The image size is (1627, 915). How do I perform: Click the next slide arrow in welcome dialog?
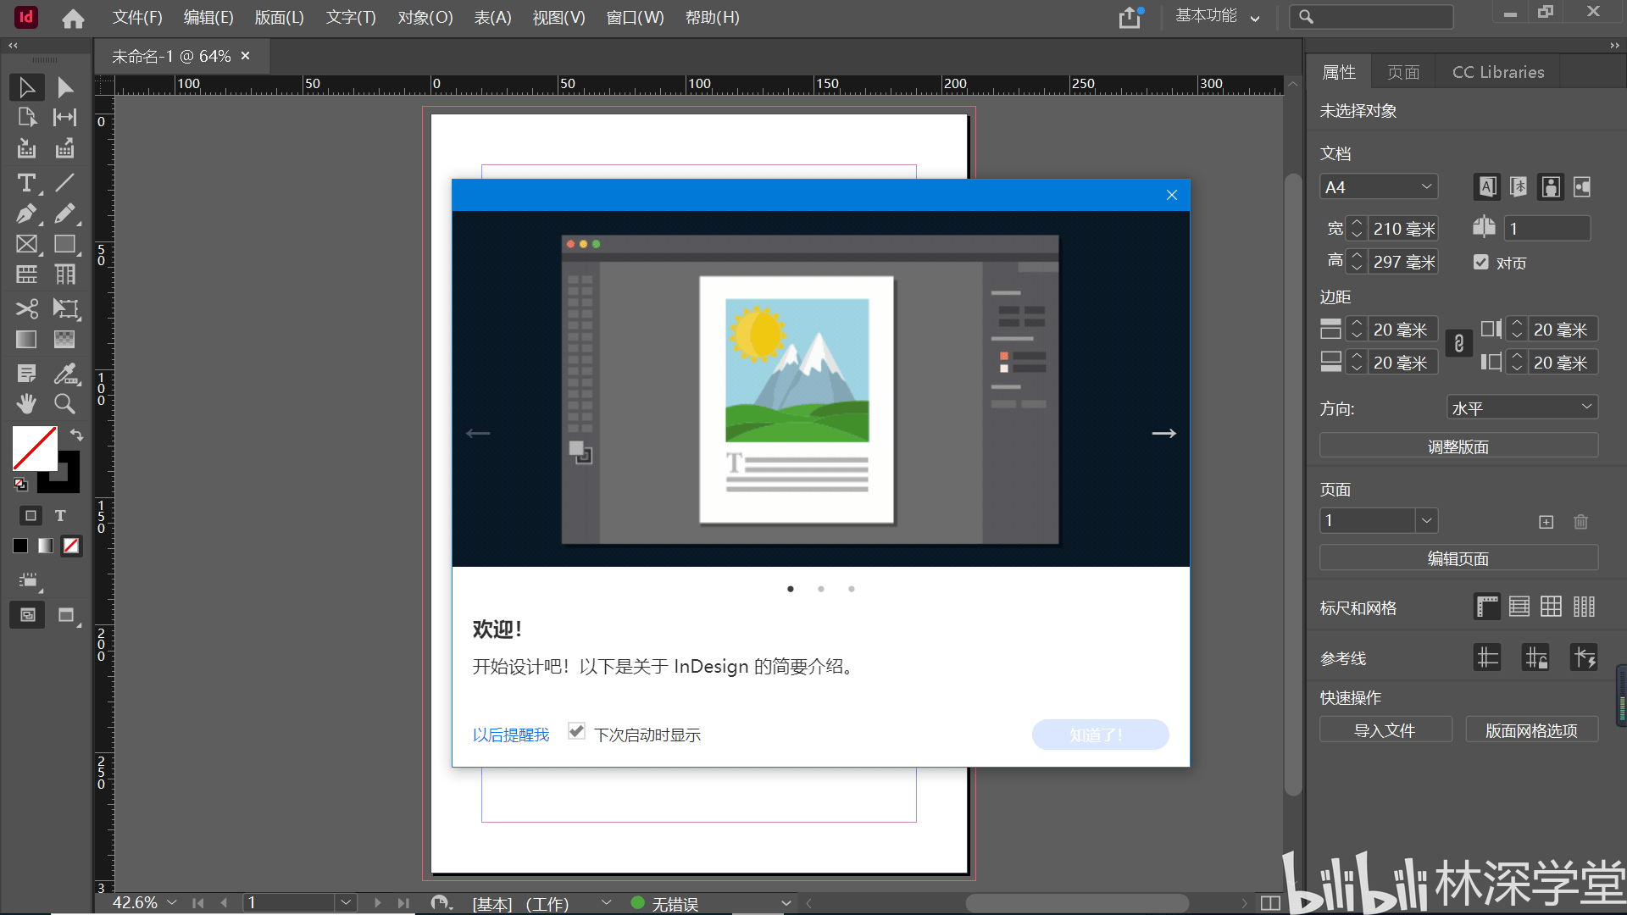[1163, 433]
